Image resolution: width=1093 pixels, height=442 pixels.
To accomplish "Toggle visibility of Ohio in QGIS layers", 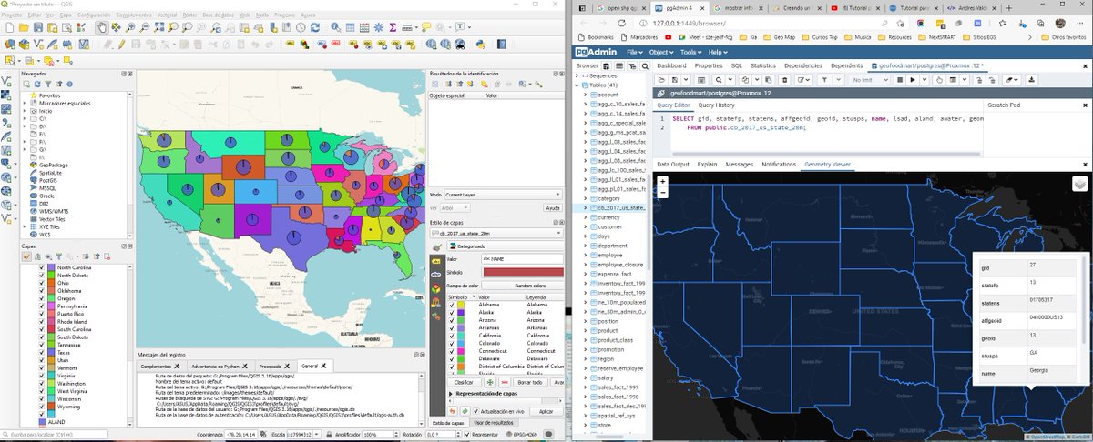I will point(40,283).
